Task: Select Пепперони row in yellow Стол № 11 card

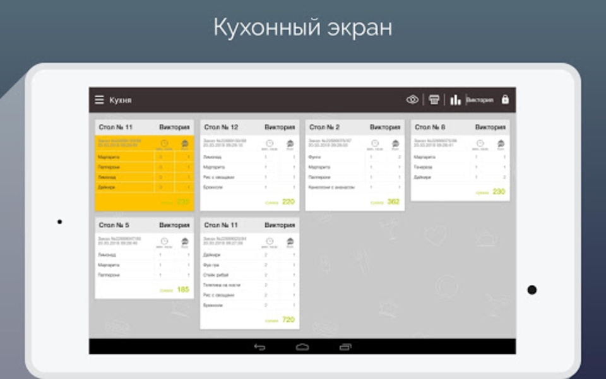Action: 144,167
